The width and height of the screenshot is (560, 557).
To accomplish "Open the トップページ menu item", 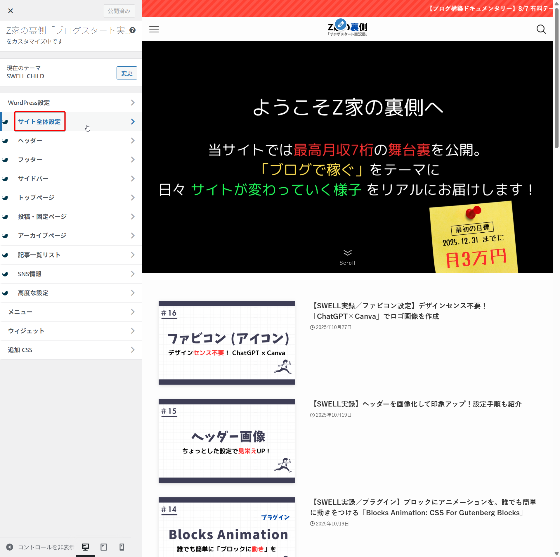I will pyautogui.click(x=71, y=198).
